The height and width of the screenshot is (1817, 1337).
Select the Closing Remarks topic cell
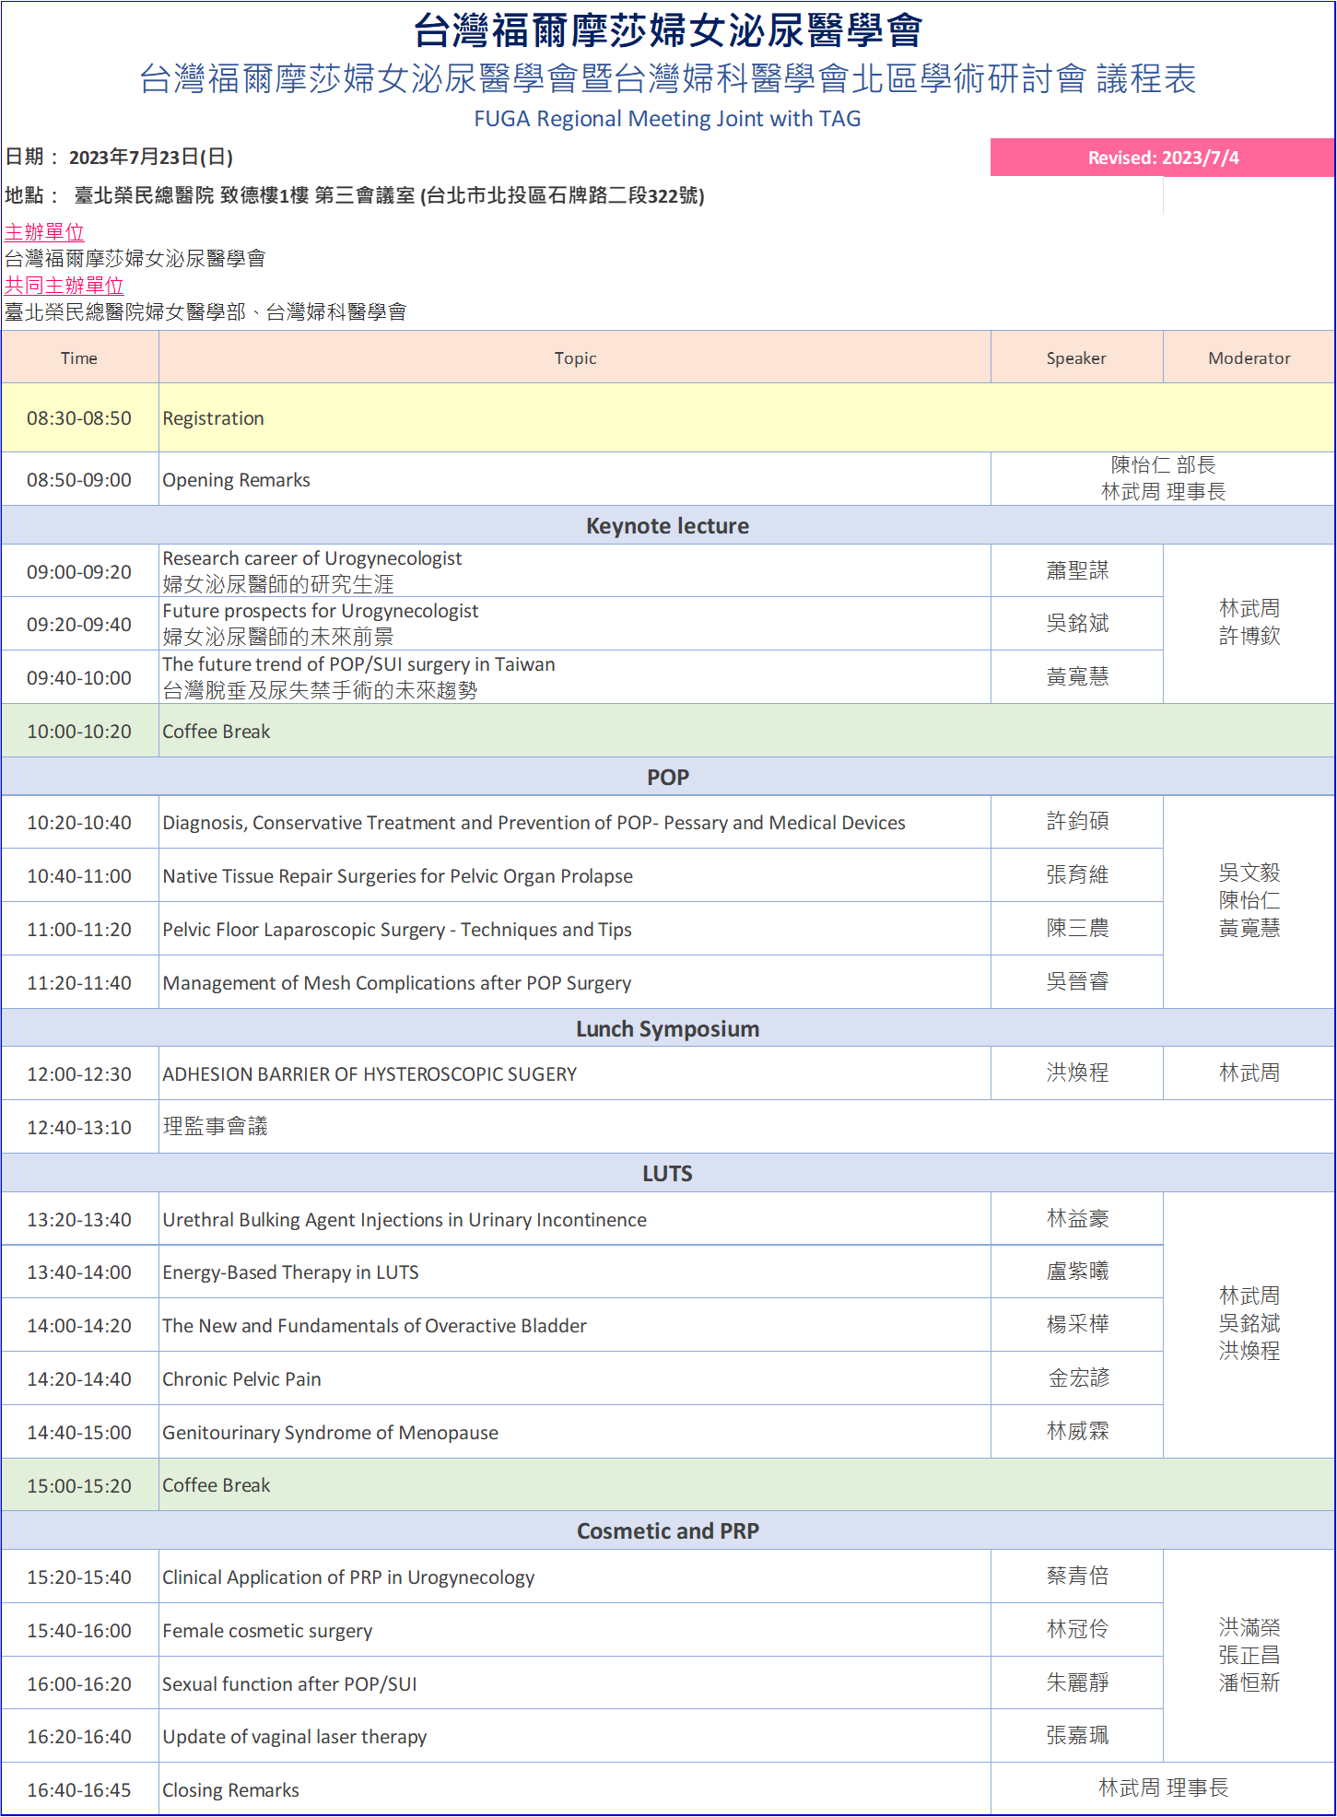point(230,1790)
